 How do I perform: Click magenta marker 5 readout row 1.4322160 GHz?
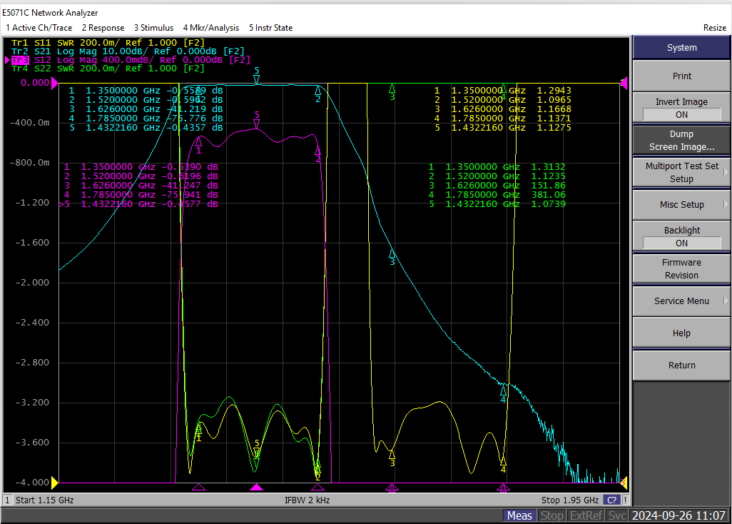[x=138, y=204]
